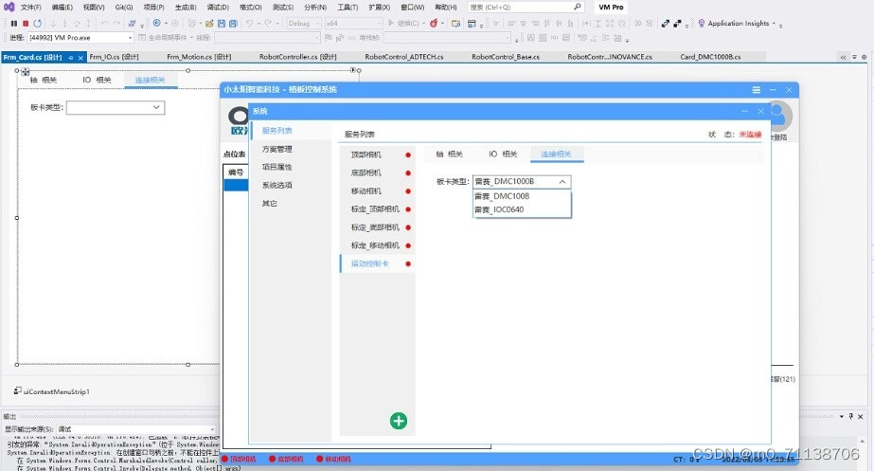Image resolution: width=874 pixels, height=471 pixels.
Task: Select 项目属性 in the system sidebar
Action: 277,167
